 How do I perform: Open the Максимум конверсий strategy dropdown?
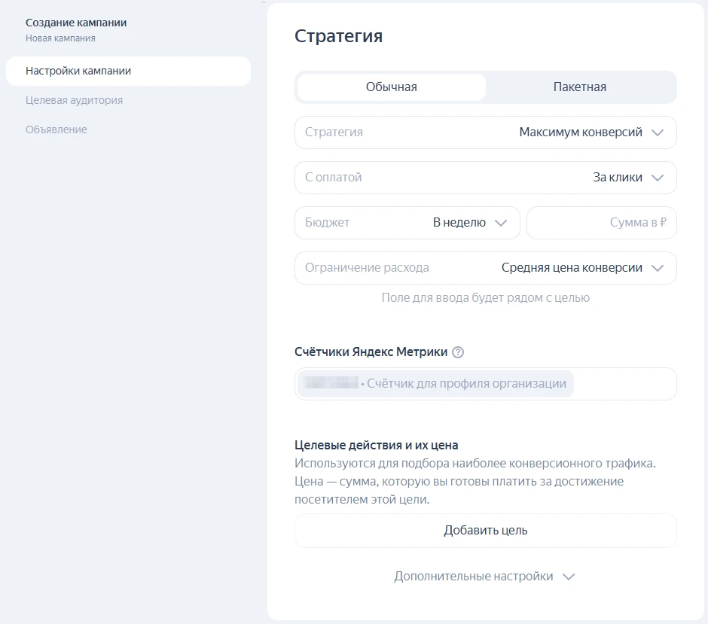(580, 132)
